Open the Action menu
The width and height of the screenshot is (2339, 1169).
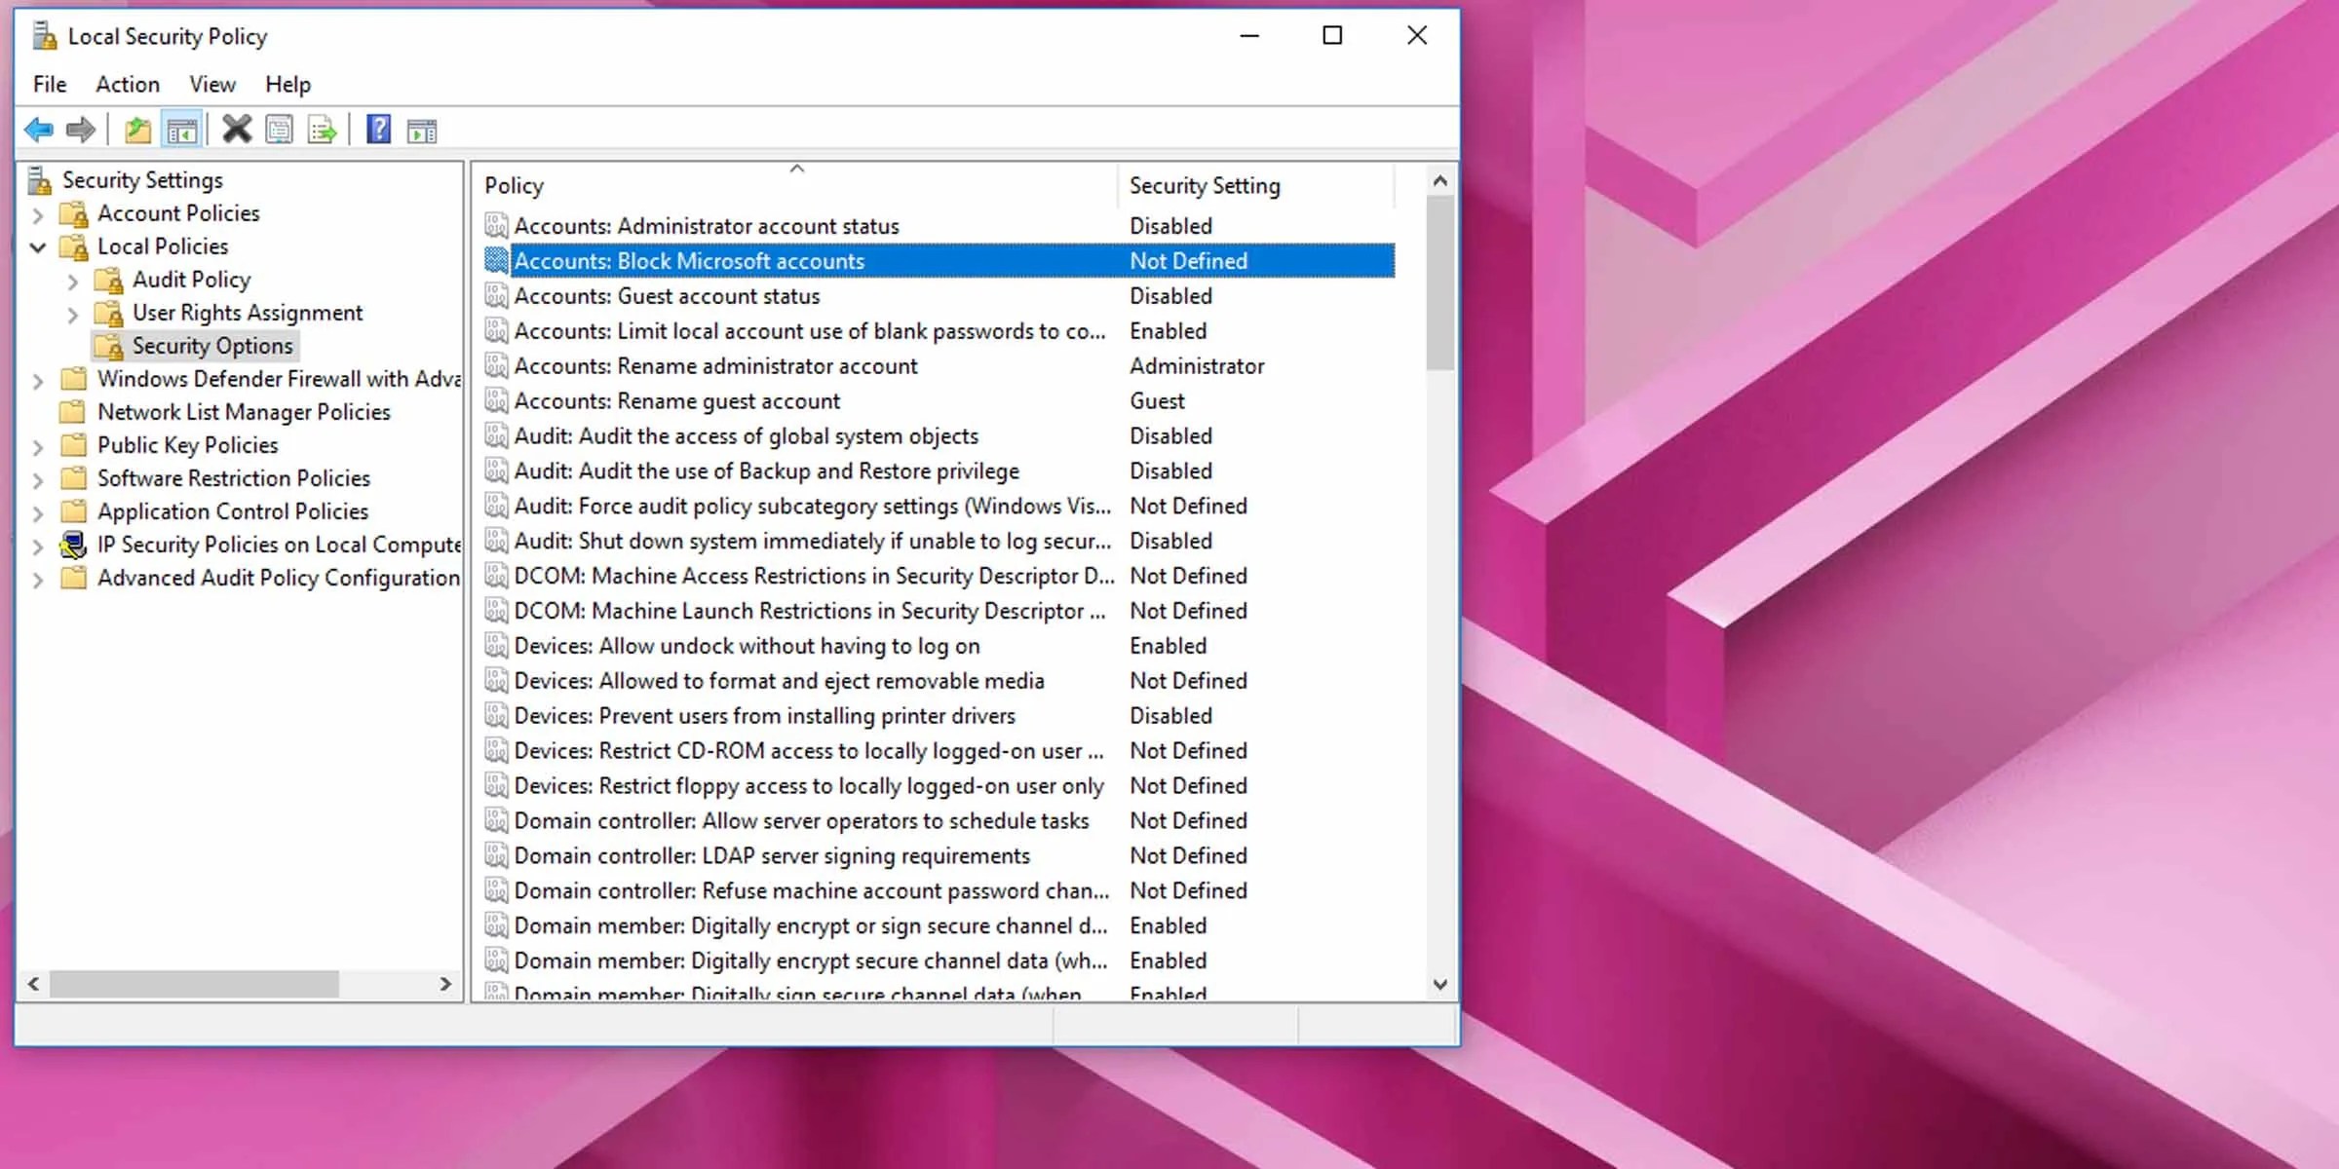tap(128, 85)
